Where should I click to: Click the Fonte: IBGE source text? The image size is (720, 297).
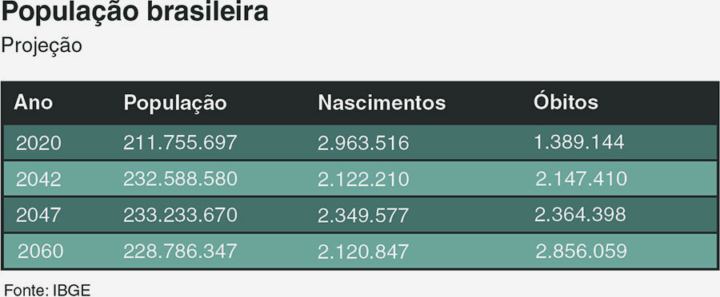click(x=47, y=290)
